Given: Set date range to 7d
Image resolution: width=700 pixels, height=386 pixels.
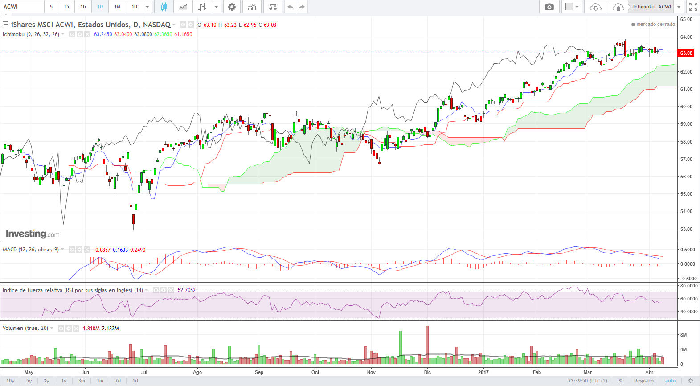Looking at the screenshot, I should coord(118,381).
